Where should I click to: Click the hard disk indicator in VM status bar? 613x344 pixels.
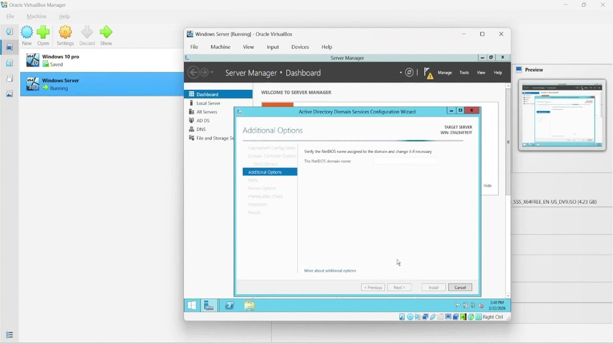coord(402,317)
